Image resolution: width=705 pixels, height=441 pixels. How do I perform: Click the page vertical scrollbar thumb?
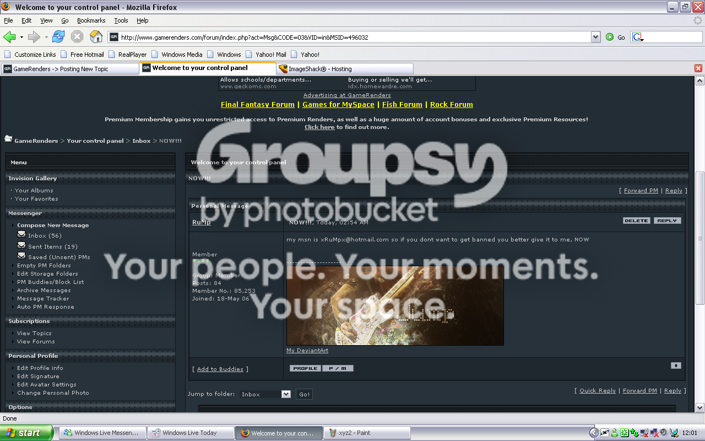(700, 238)
